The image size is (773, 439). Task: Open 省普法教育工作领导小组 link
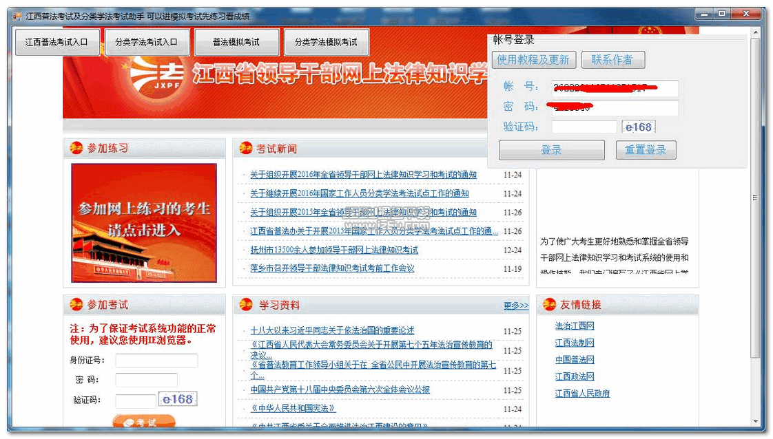click(x=373, y=370)
